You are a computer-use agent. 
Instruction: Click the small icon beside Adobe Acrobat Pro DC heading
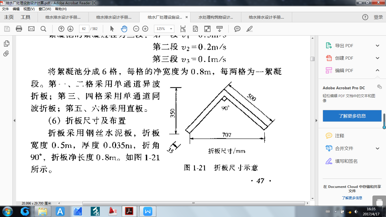[379, 86]
